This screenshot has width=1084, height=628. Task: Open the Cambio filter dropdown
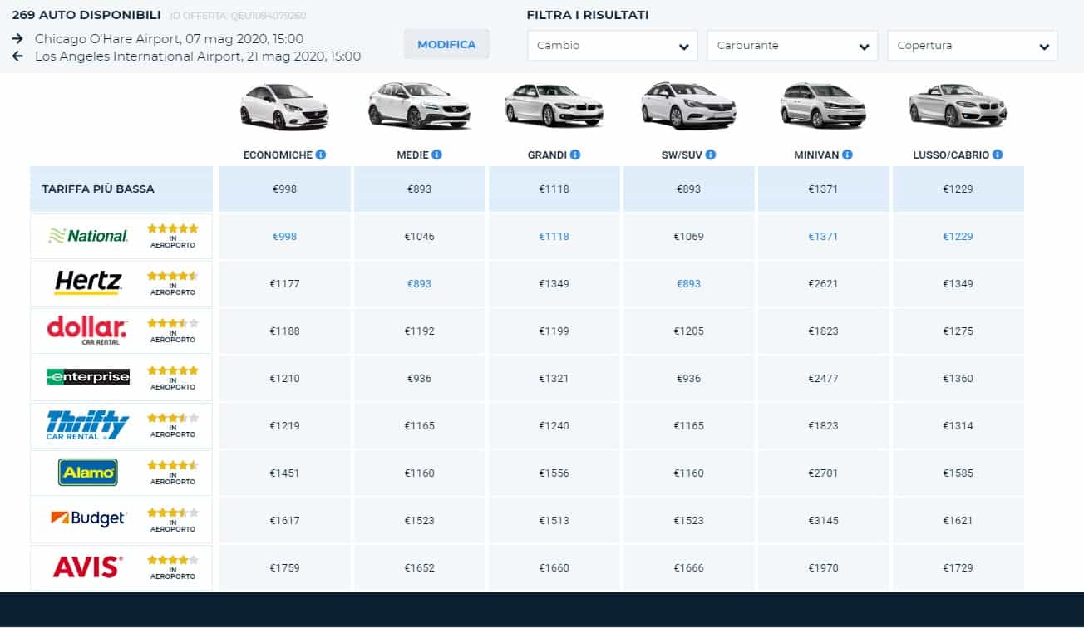coord(613,46)
